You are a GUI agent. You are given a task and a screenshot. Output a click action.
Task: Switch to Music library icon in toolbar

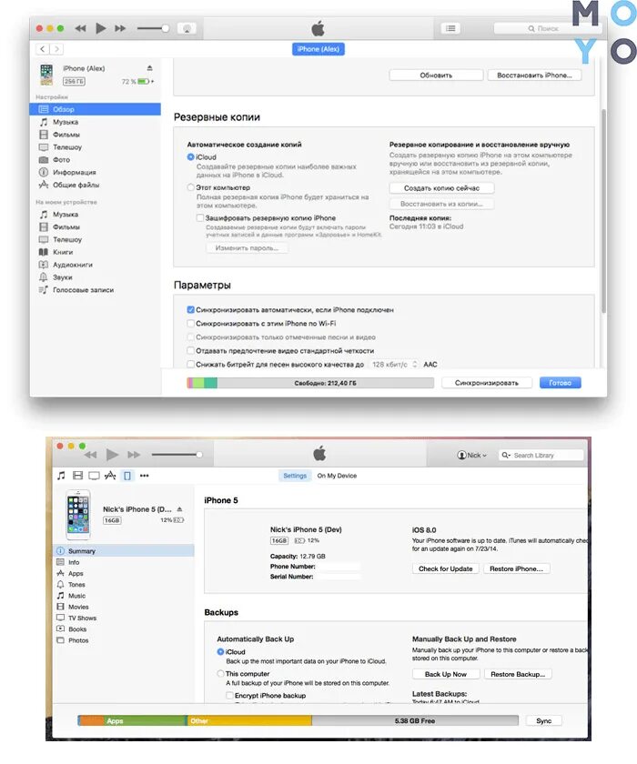61,476
